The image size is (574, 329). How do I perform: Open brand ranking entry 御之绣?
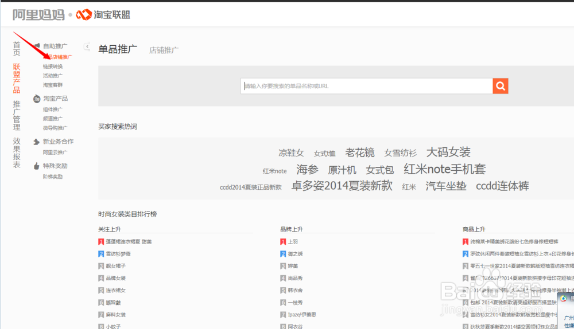click(296, 254)
